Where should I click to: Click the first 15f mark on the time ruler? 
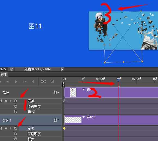click(82, 79)
